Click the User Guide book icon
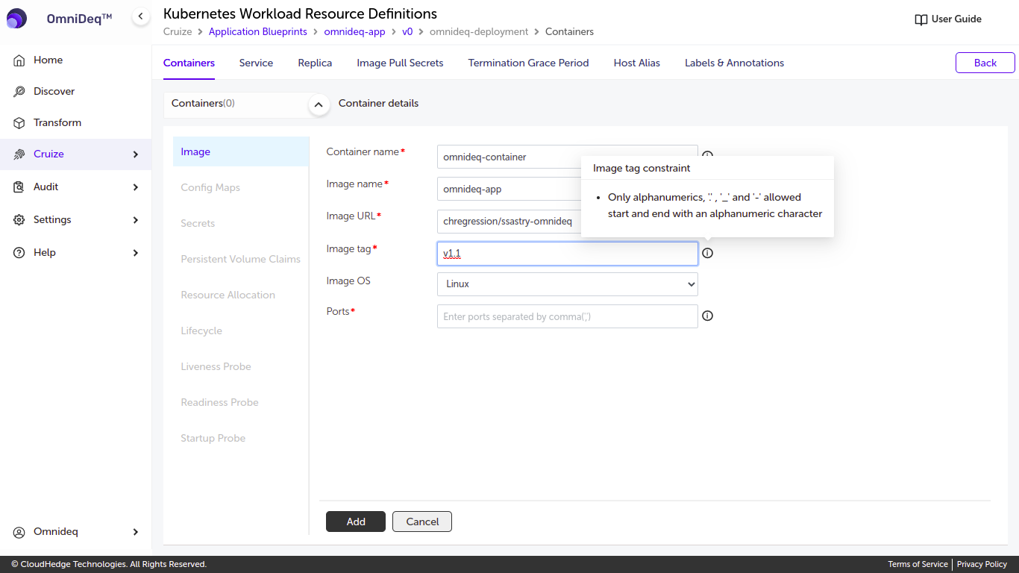 pos(921,19)
